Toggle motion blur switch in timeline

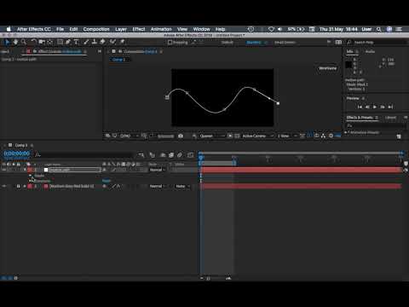(180, 155)
